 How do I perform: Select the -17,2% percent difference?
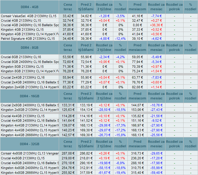120,130
